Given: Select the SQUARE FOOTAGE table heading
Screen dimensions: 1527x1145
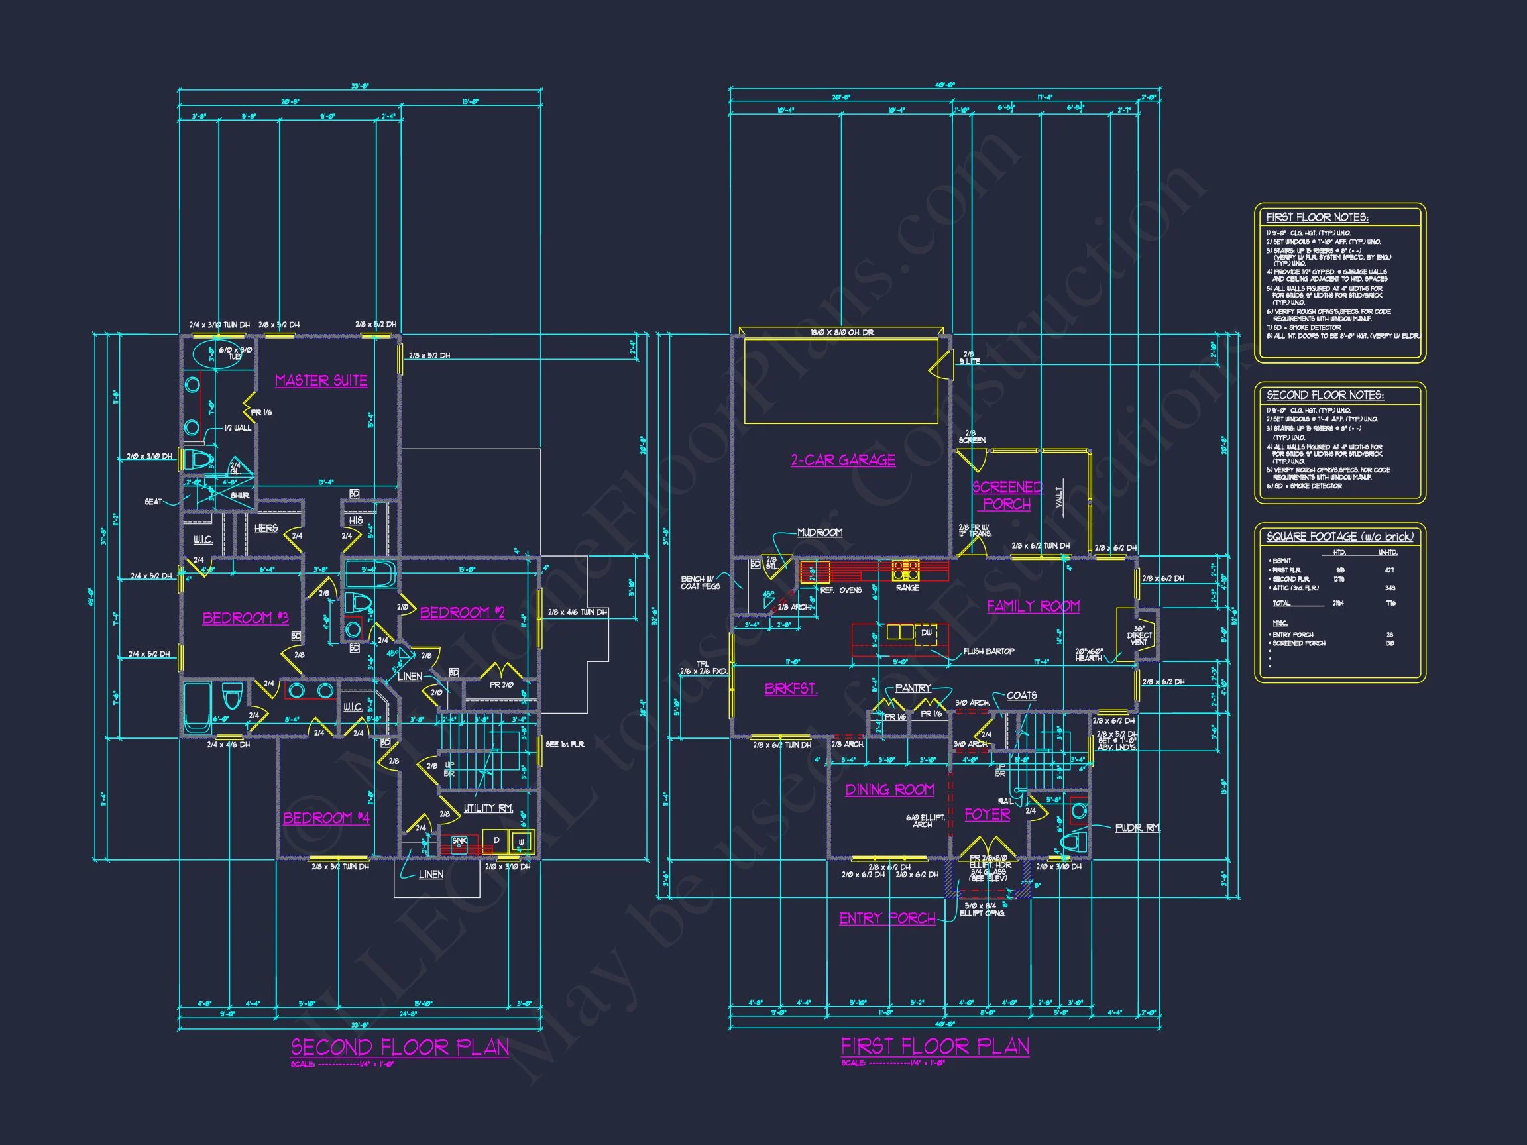Looking at the screenshot, I should [1339, 536].
